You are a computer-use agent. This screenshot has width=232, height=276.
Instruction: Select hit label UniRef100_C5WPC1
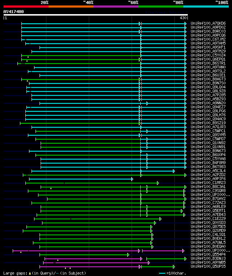208,131
